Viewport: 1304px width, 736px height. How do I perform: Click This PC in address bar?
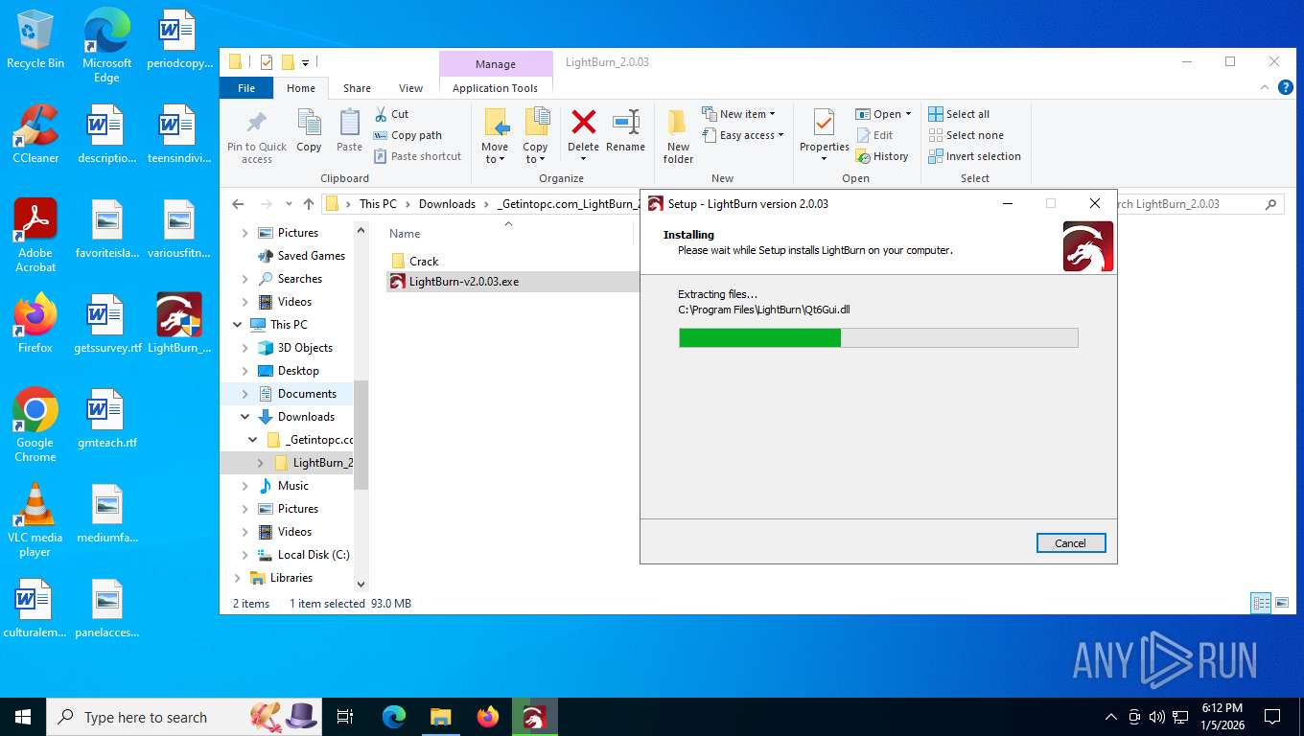(x=378, y=204)
